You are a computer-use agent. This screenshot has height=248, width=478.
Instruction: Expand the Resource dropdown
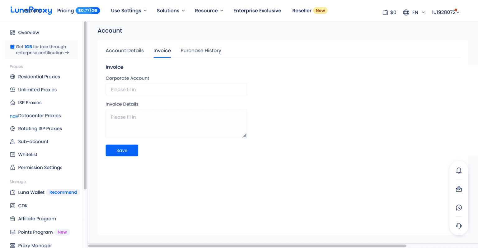pyautogui.click(x=209, y=11)
